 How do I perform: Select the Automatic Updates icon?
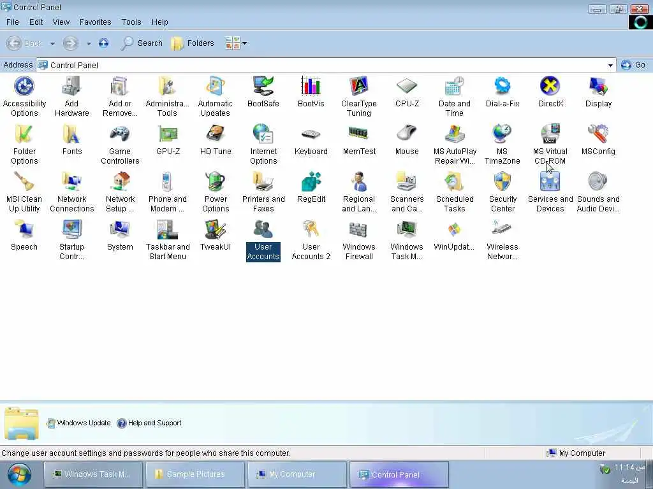pos(216,86)
